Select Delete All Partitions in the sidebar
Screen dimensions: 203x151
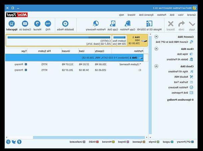[x=180, y=59]
